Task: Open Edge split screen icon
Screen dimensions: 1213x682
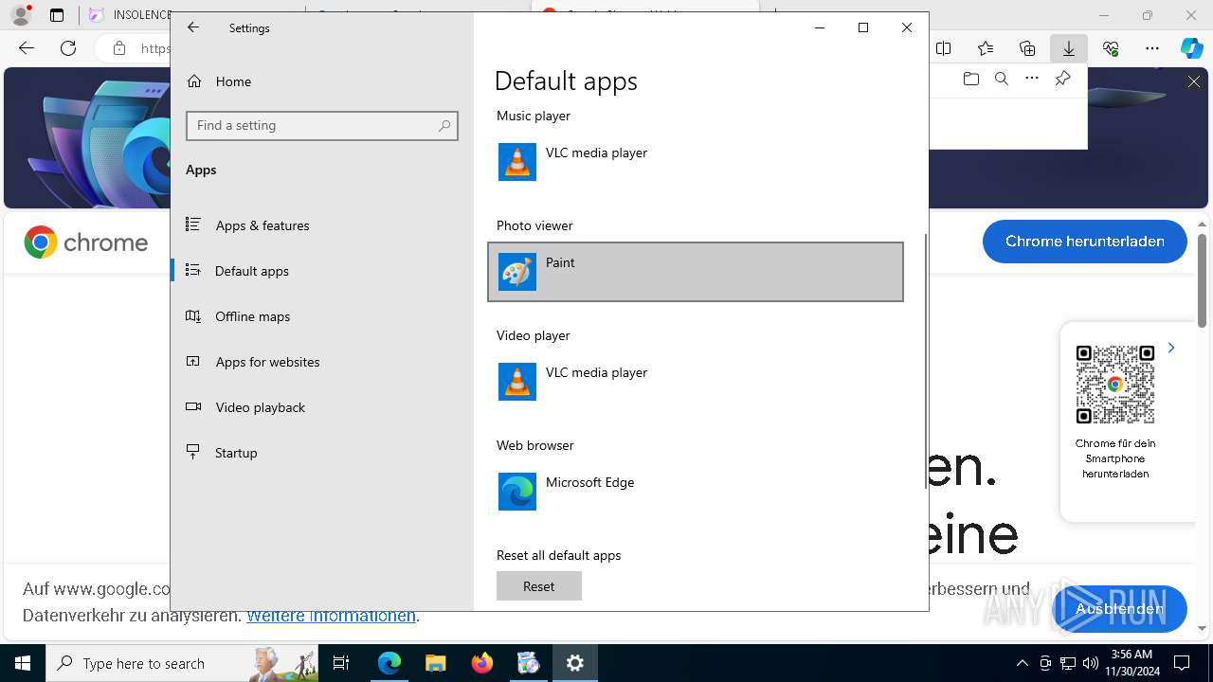Action: tap(944, 48)
